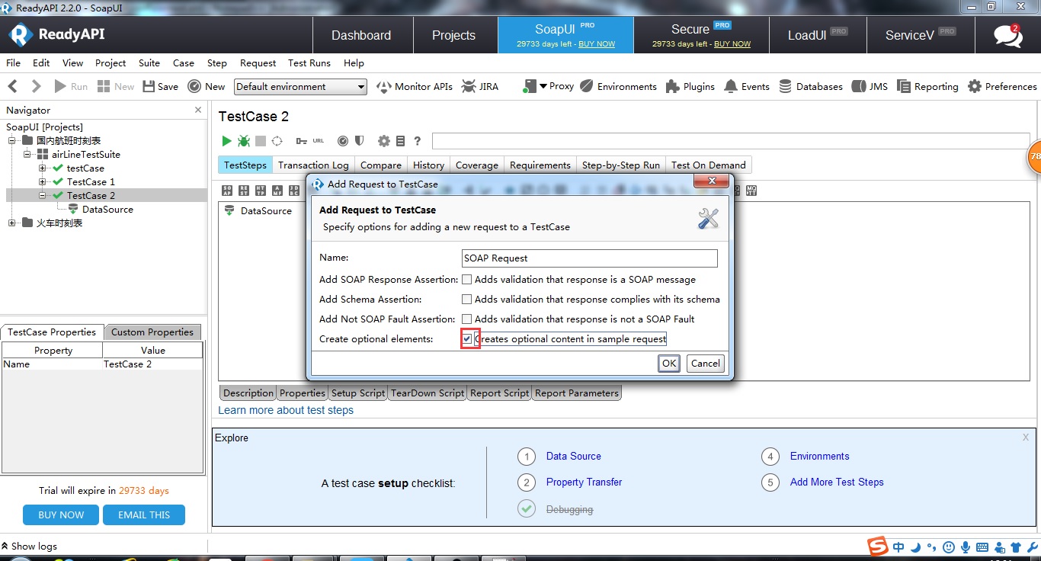
Task: Click the Sogou microphone voice input icon
Action: point(966,547)
